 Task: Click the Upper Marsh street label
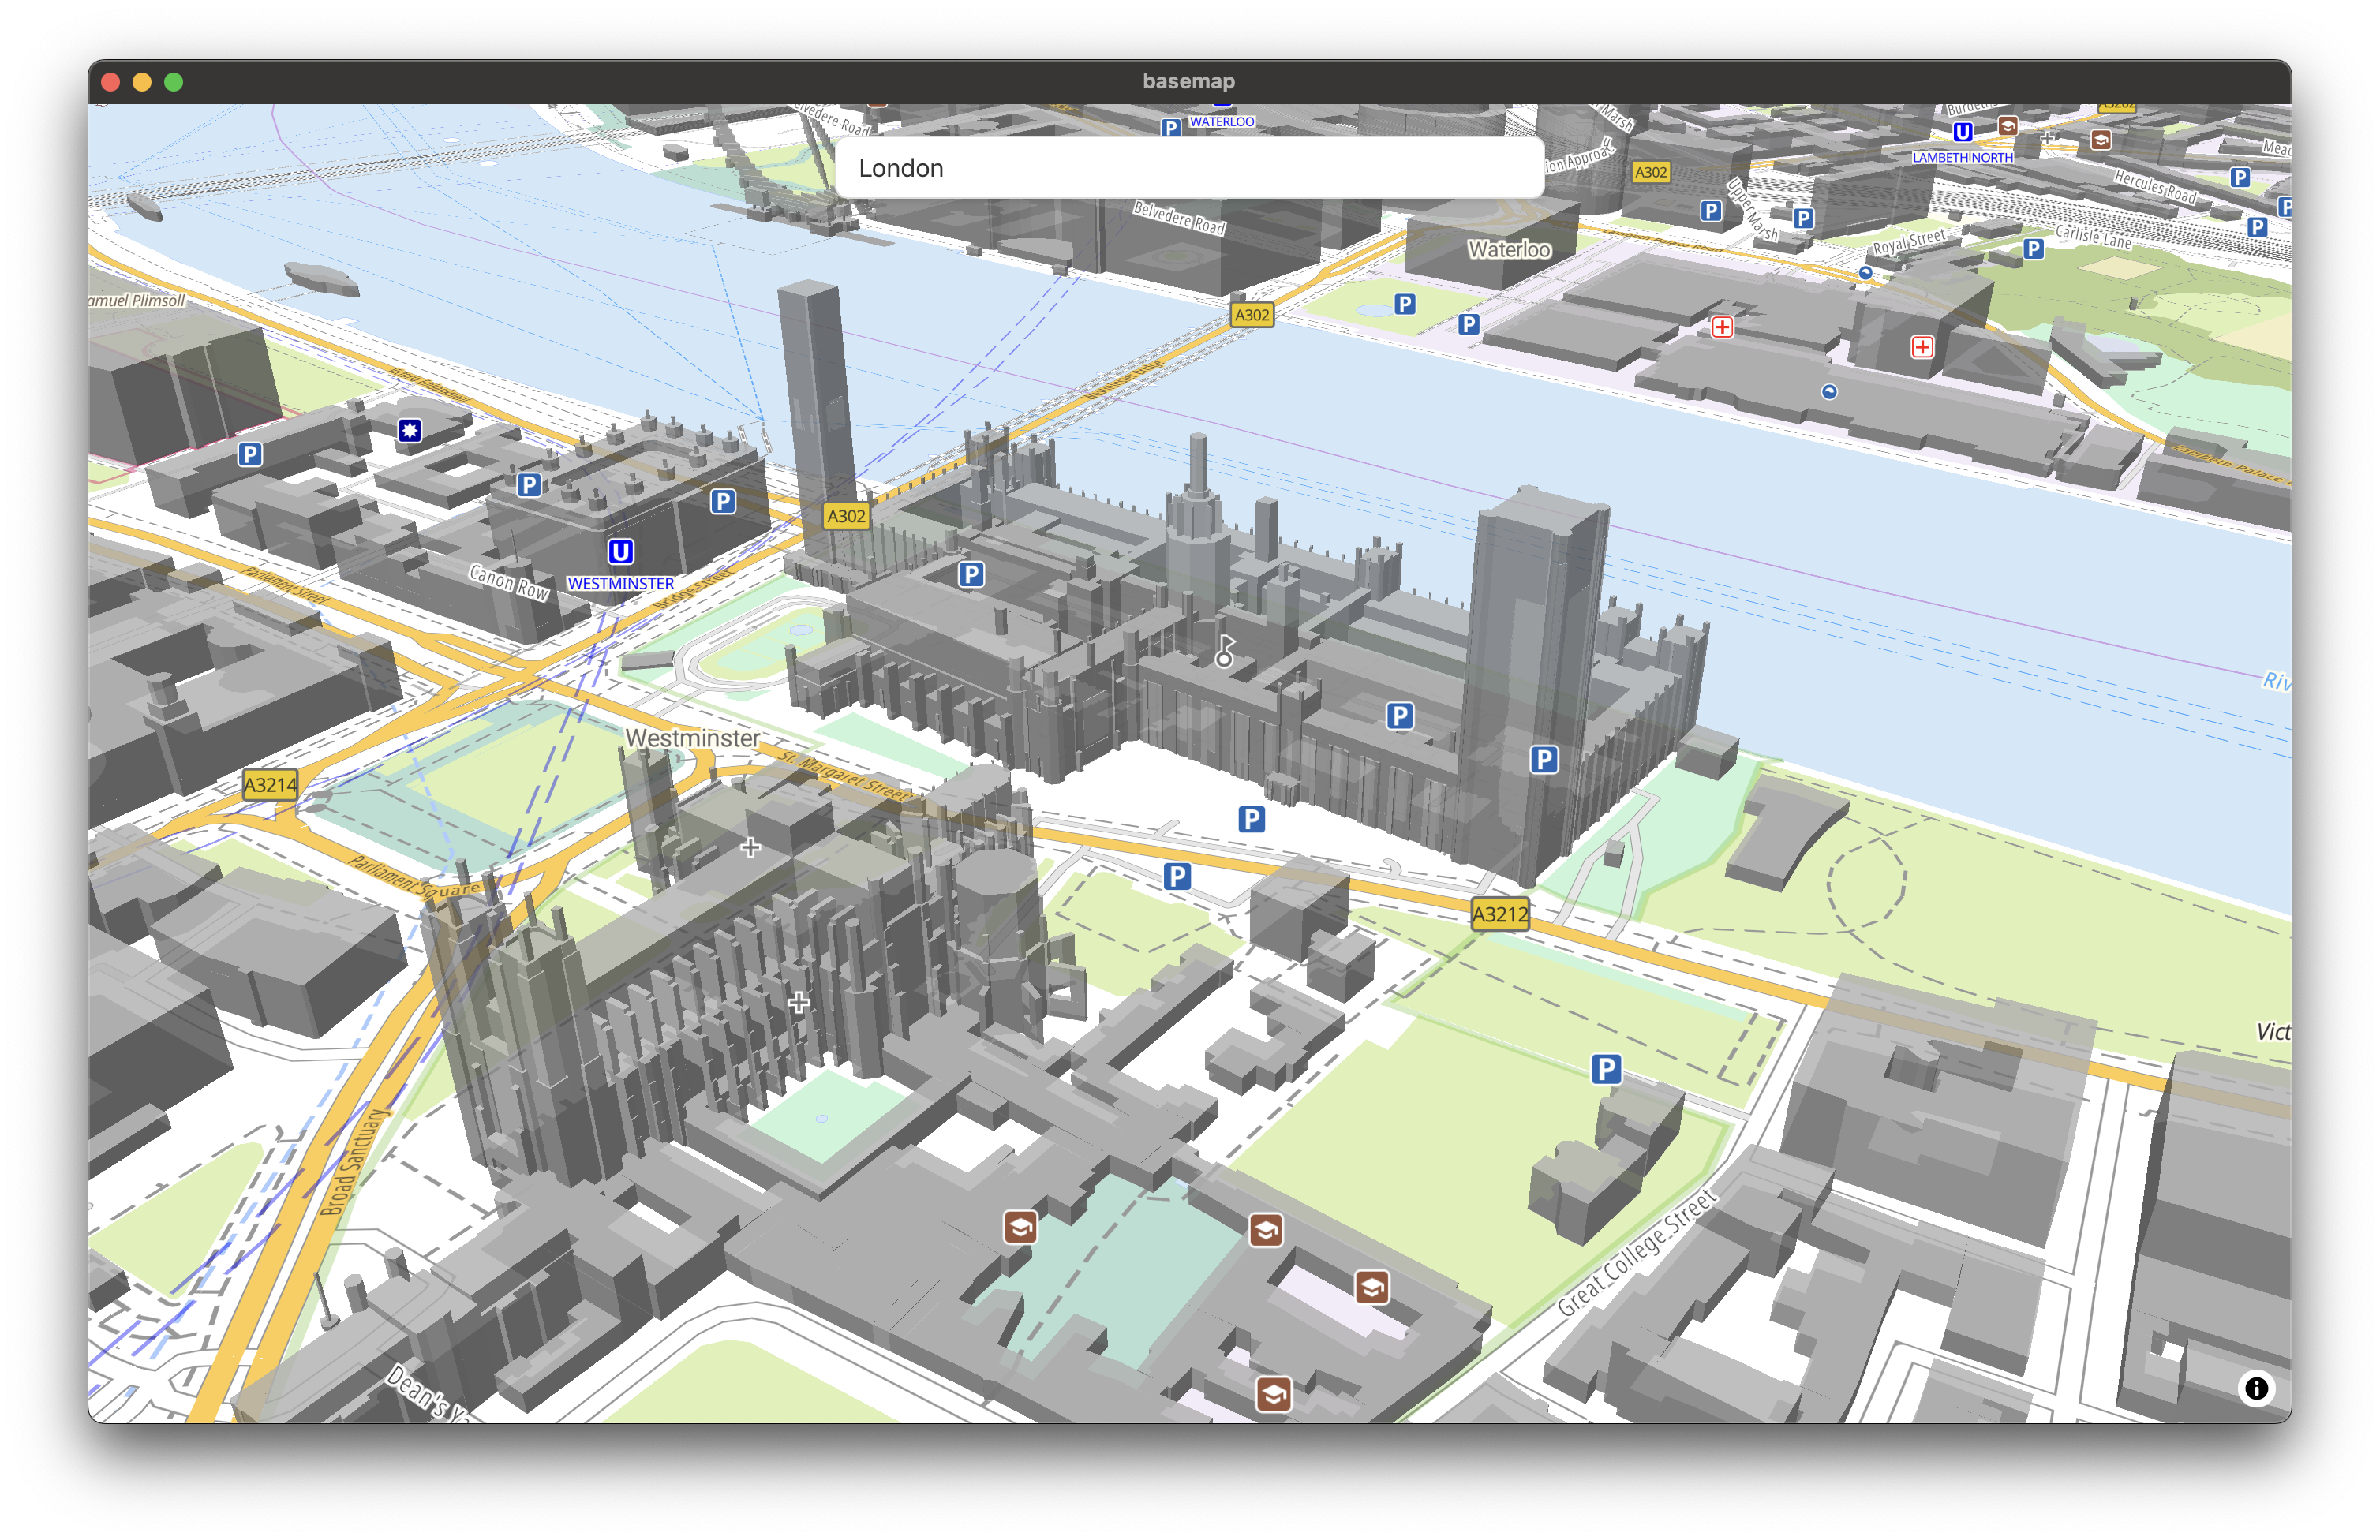click(1753, 210)
